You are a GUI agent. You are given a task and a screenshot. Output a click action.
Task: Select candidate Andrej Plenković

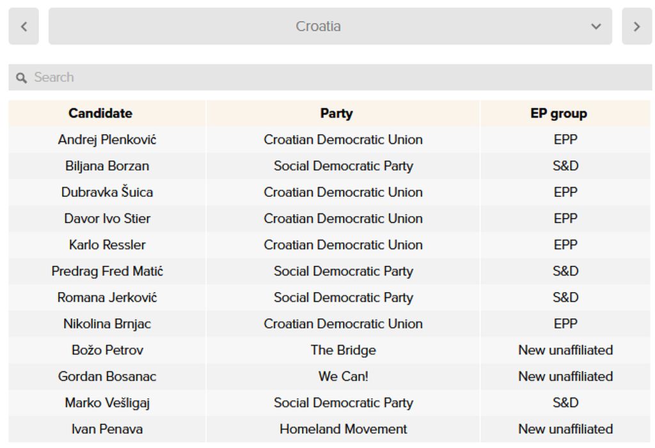107,139
